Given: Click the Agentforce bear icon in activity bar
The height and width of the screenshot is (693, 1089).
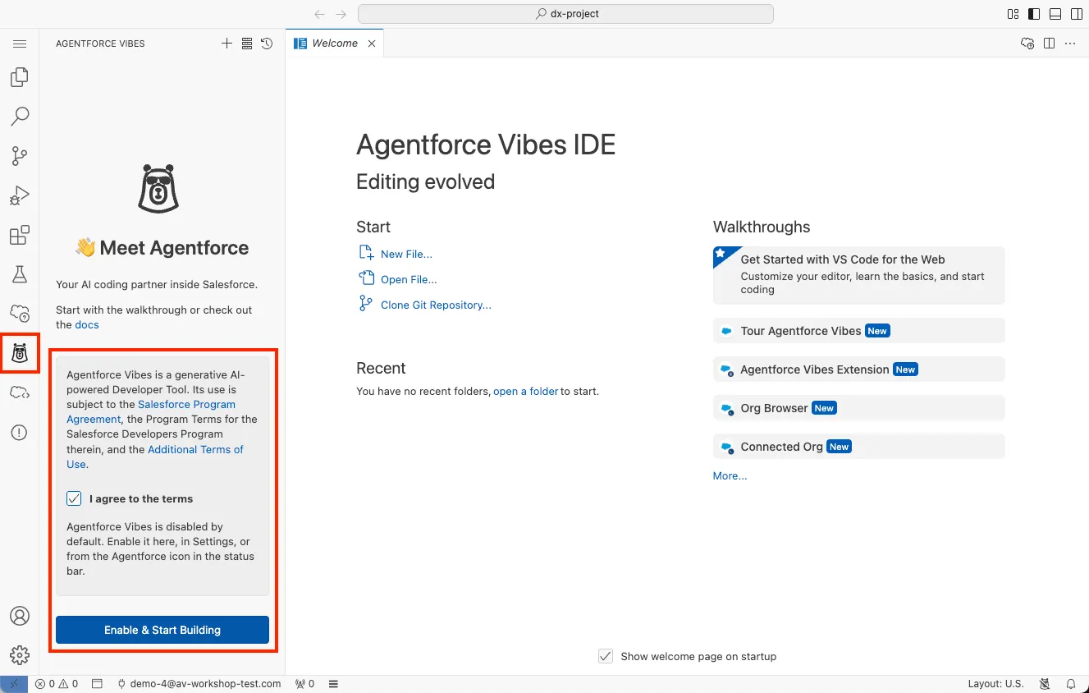Looking at the screenshot, I should [x=20, y=353].
